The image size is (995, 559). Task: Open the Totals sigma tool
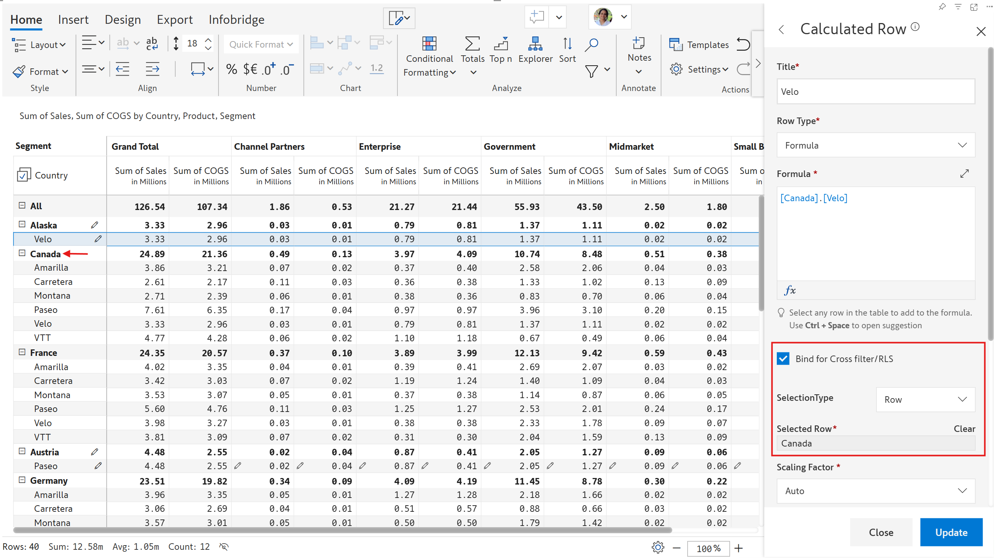472,45
